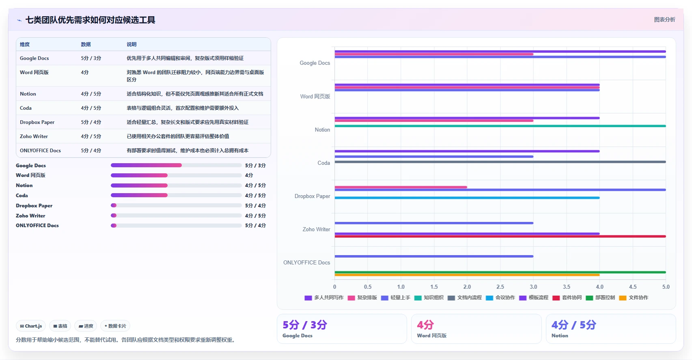Click the 数据卡片 tag chip

point(115,326)
